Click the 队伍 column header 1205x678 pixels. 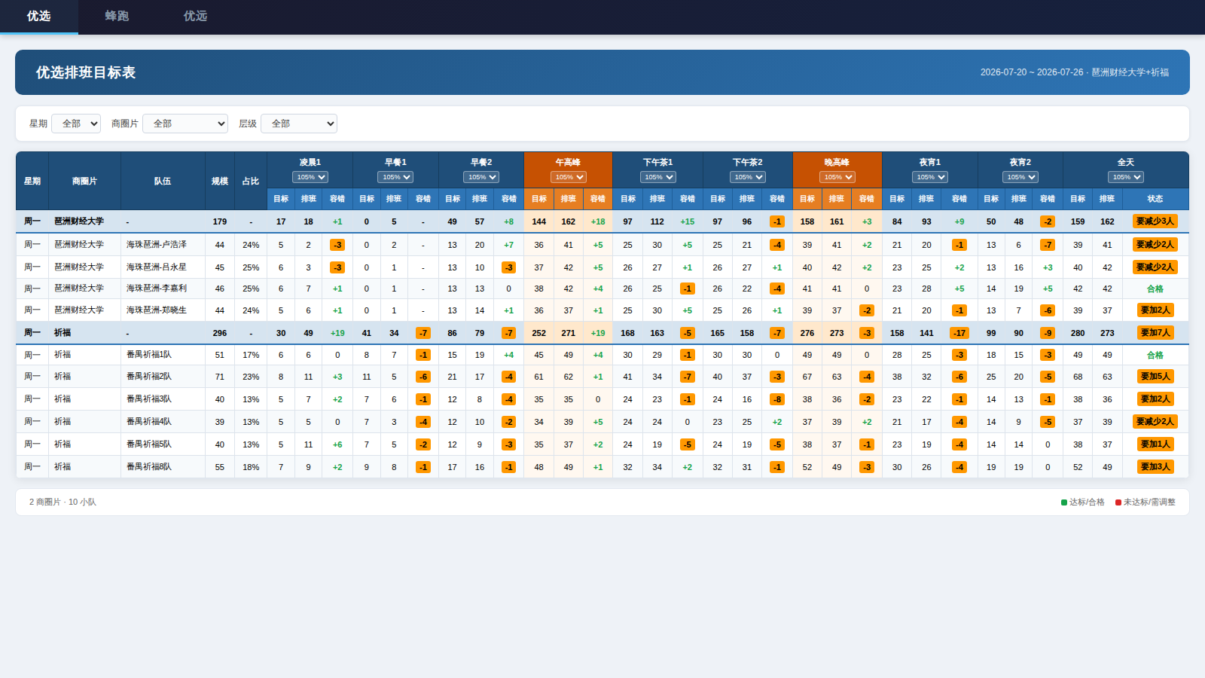click(163, 181)
